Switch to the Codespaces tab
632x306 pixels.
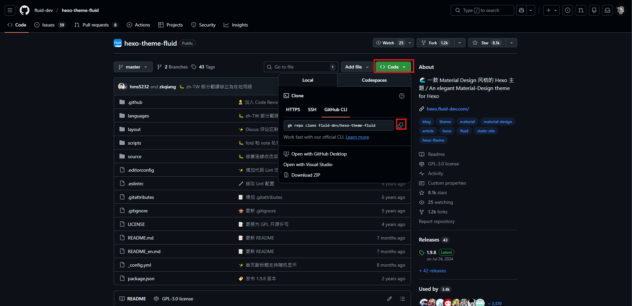pos(374,80)
